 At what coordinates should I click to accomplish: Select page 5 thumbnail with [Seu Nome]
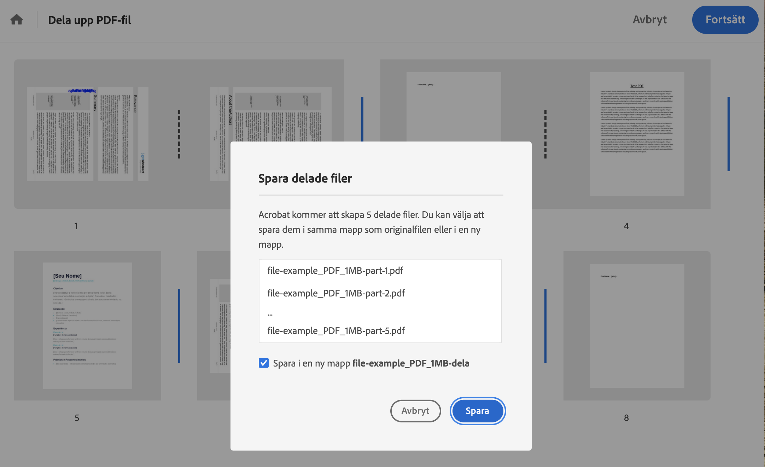point(88,326)
